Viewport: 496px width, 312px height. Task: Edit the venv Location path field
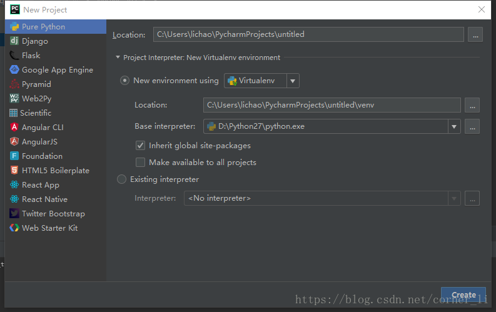point(332,105)
